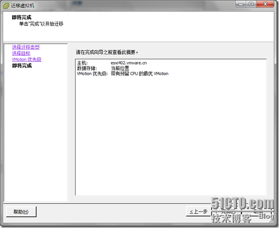Click the 帮助(H) button
This screenshot has height=228, width=279.
[21, 212]
